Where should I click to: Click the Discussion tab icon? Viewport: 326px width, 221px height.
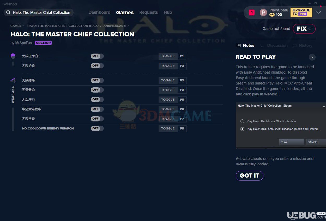(x=262, y=45)
